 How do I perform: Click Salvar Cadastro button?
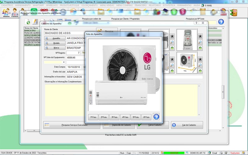click(153, 125)
